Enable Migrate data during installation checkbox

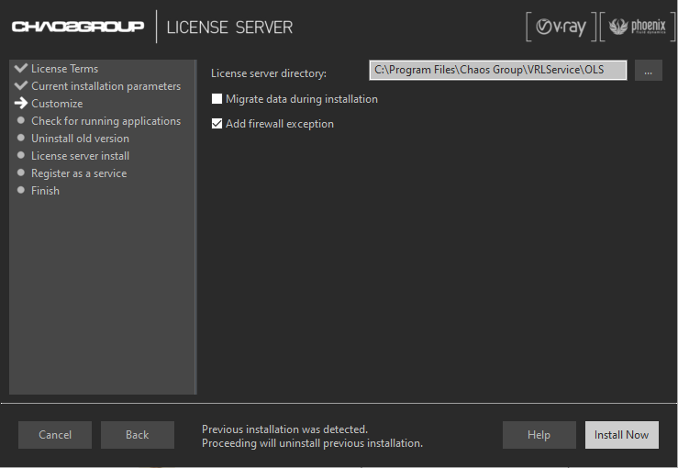(217, 99)
